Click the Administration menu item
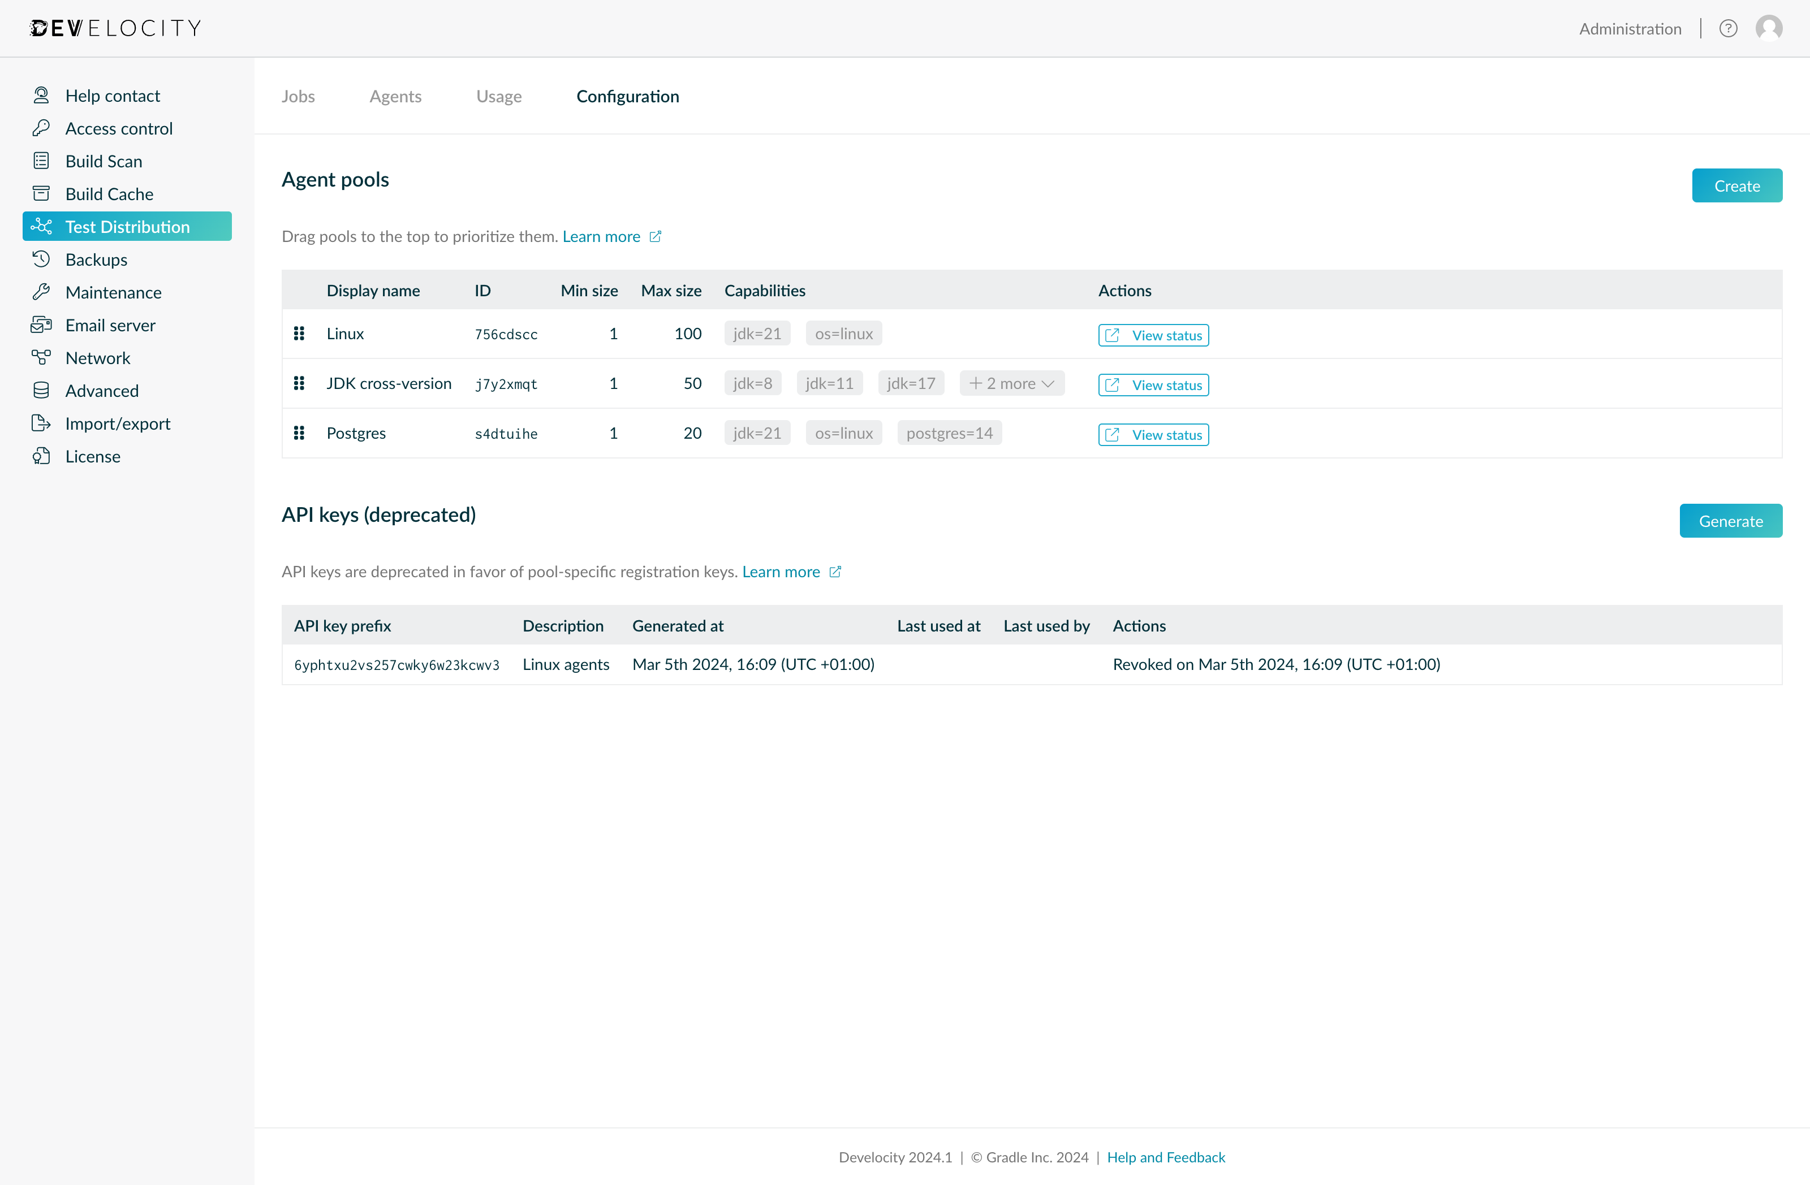 click(x=1630, y=28)
